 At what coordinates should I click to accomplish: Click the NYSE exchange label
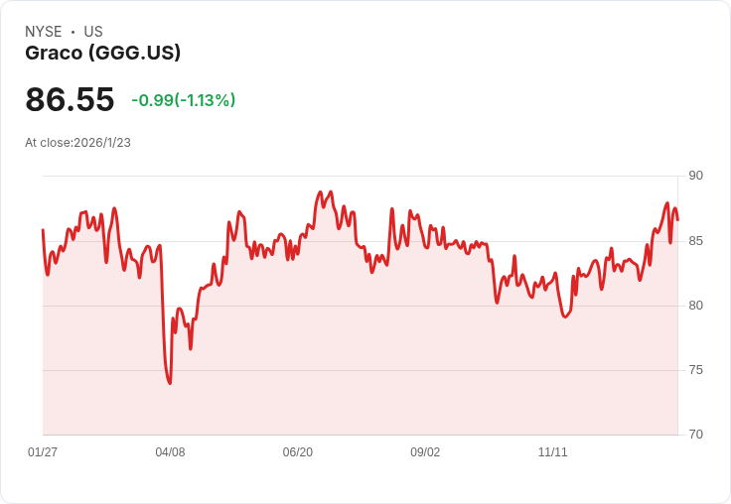44,32
